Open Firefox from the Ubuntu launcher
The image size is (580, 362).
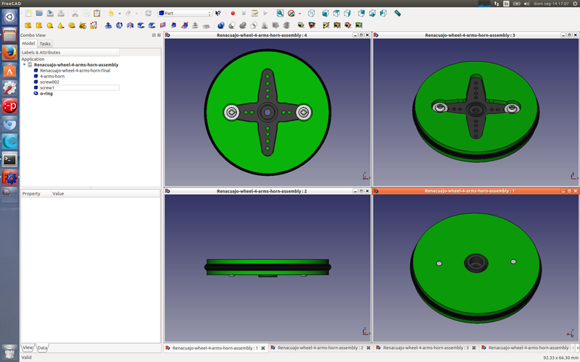(9, 52)
